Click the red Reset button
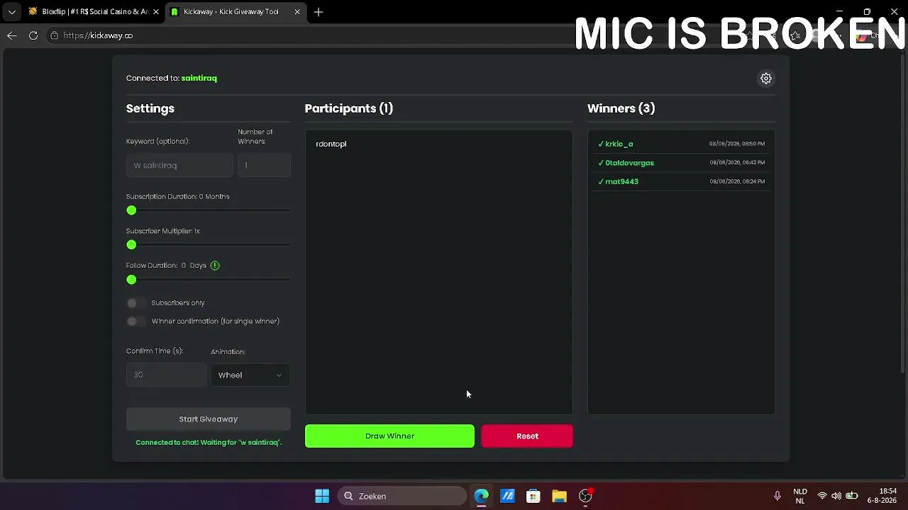Viewport: 908px width, 510px height. pyautogui.click(x=527, y=436)
